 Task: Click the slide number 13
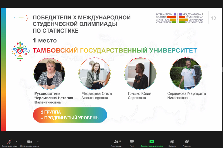point(213,18)
